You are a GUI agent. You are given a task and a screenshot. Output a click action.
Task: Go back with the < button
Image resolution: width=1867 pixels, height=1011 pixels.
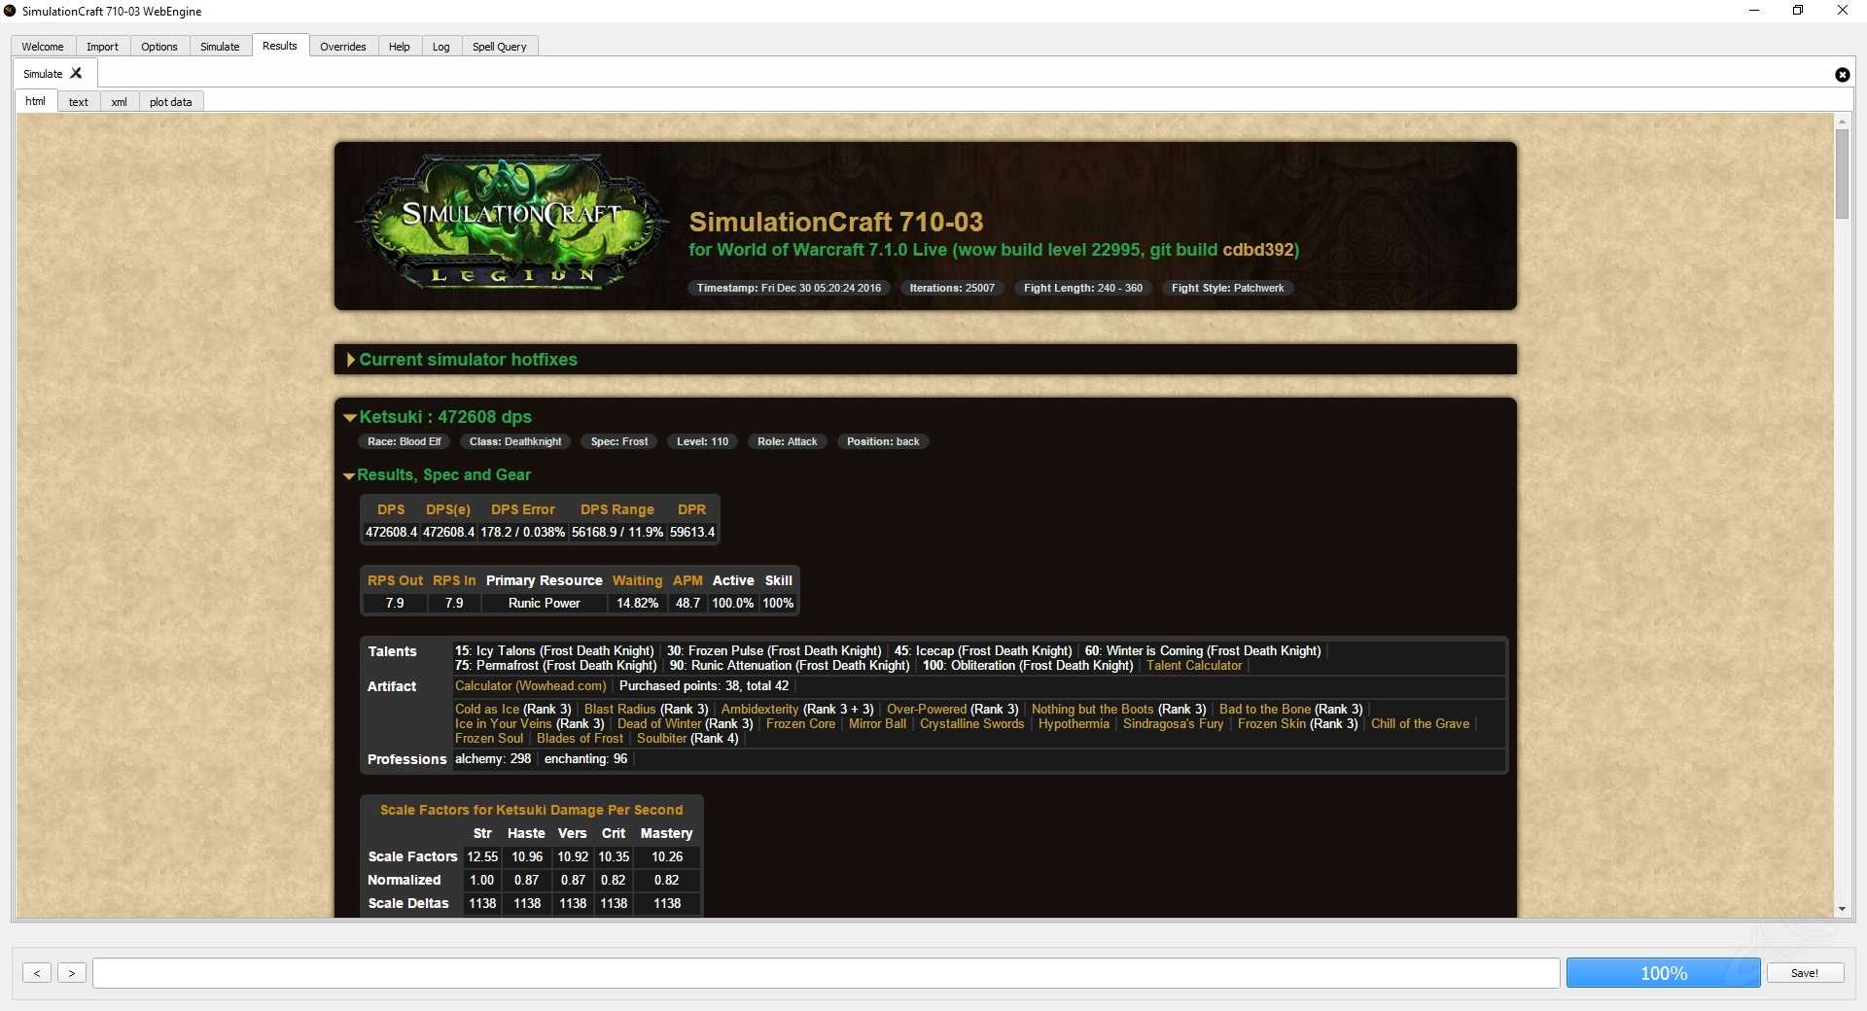[x=37, y=972]
